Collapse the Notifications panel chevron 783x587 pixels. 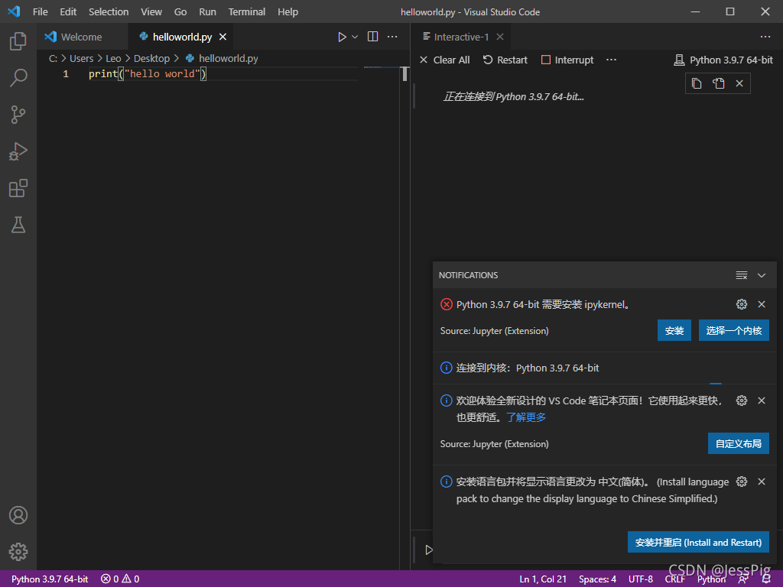click(762, 275)
